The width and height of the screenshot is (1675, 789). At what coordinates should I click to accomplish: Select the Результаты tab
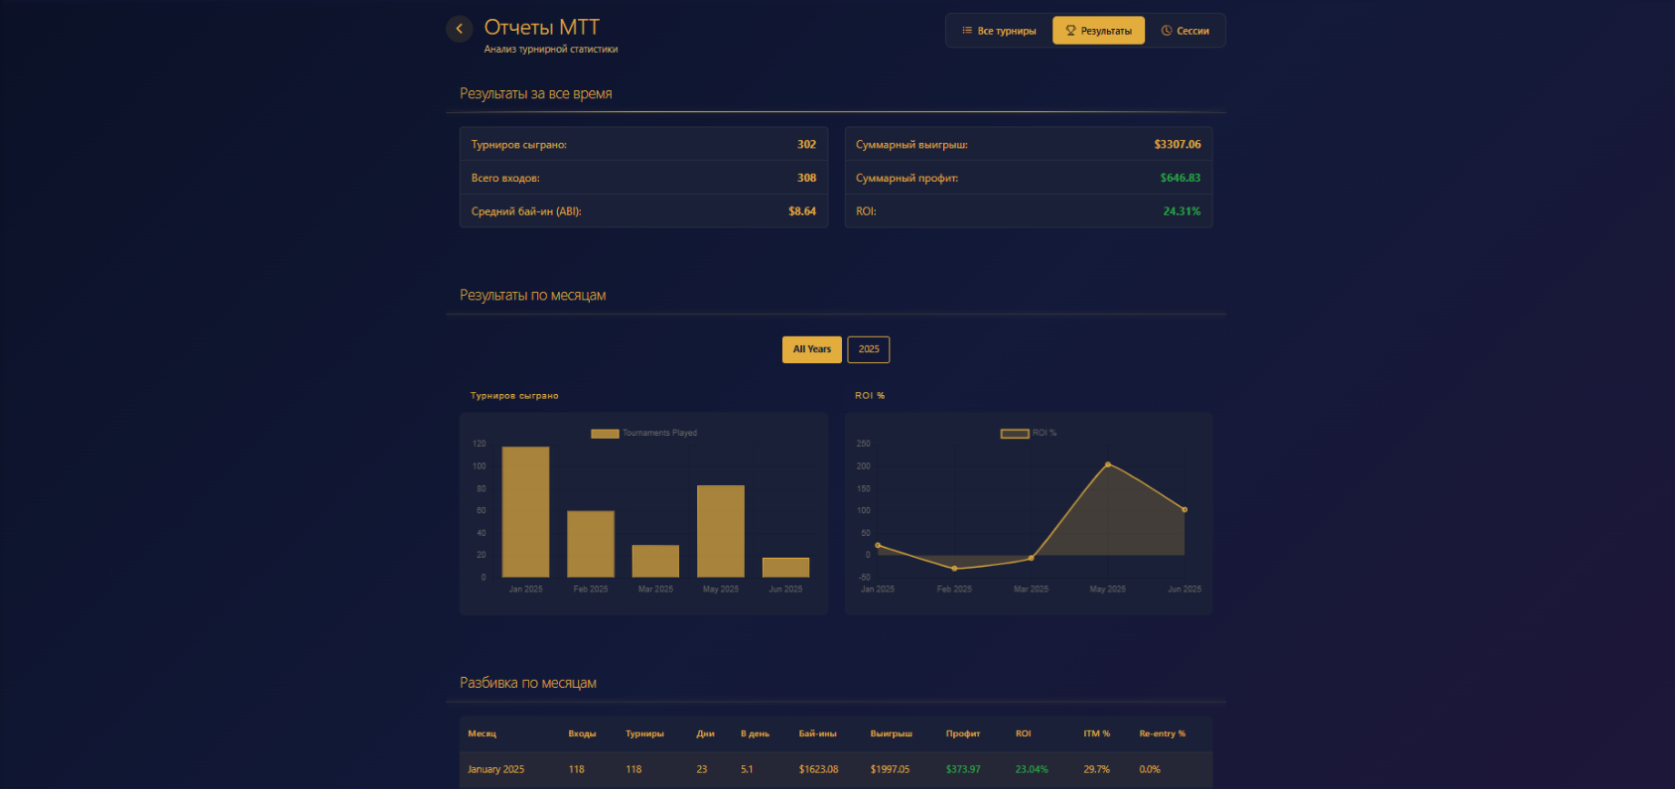tap(1098, 31)
